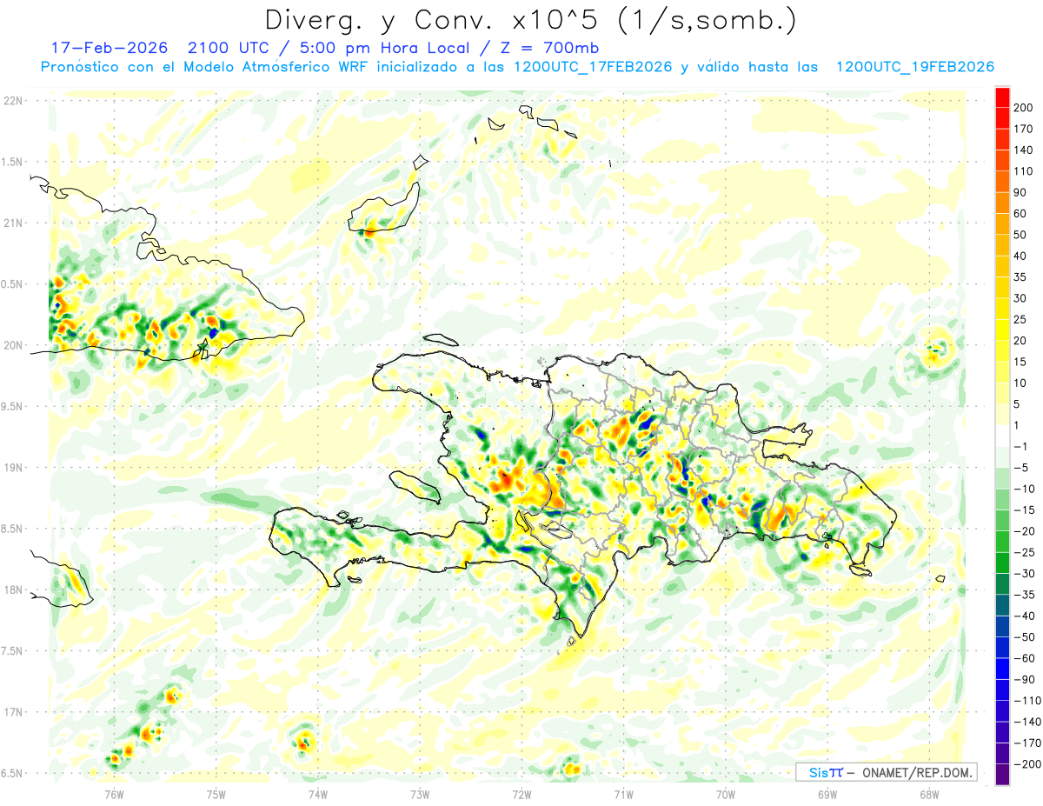Click the positive '40' colorbar value
1043x806 pixels.
coord(1020,256)
